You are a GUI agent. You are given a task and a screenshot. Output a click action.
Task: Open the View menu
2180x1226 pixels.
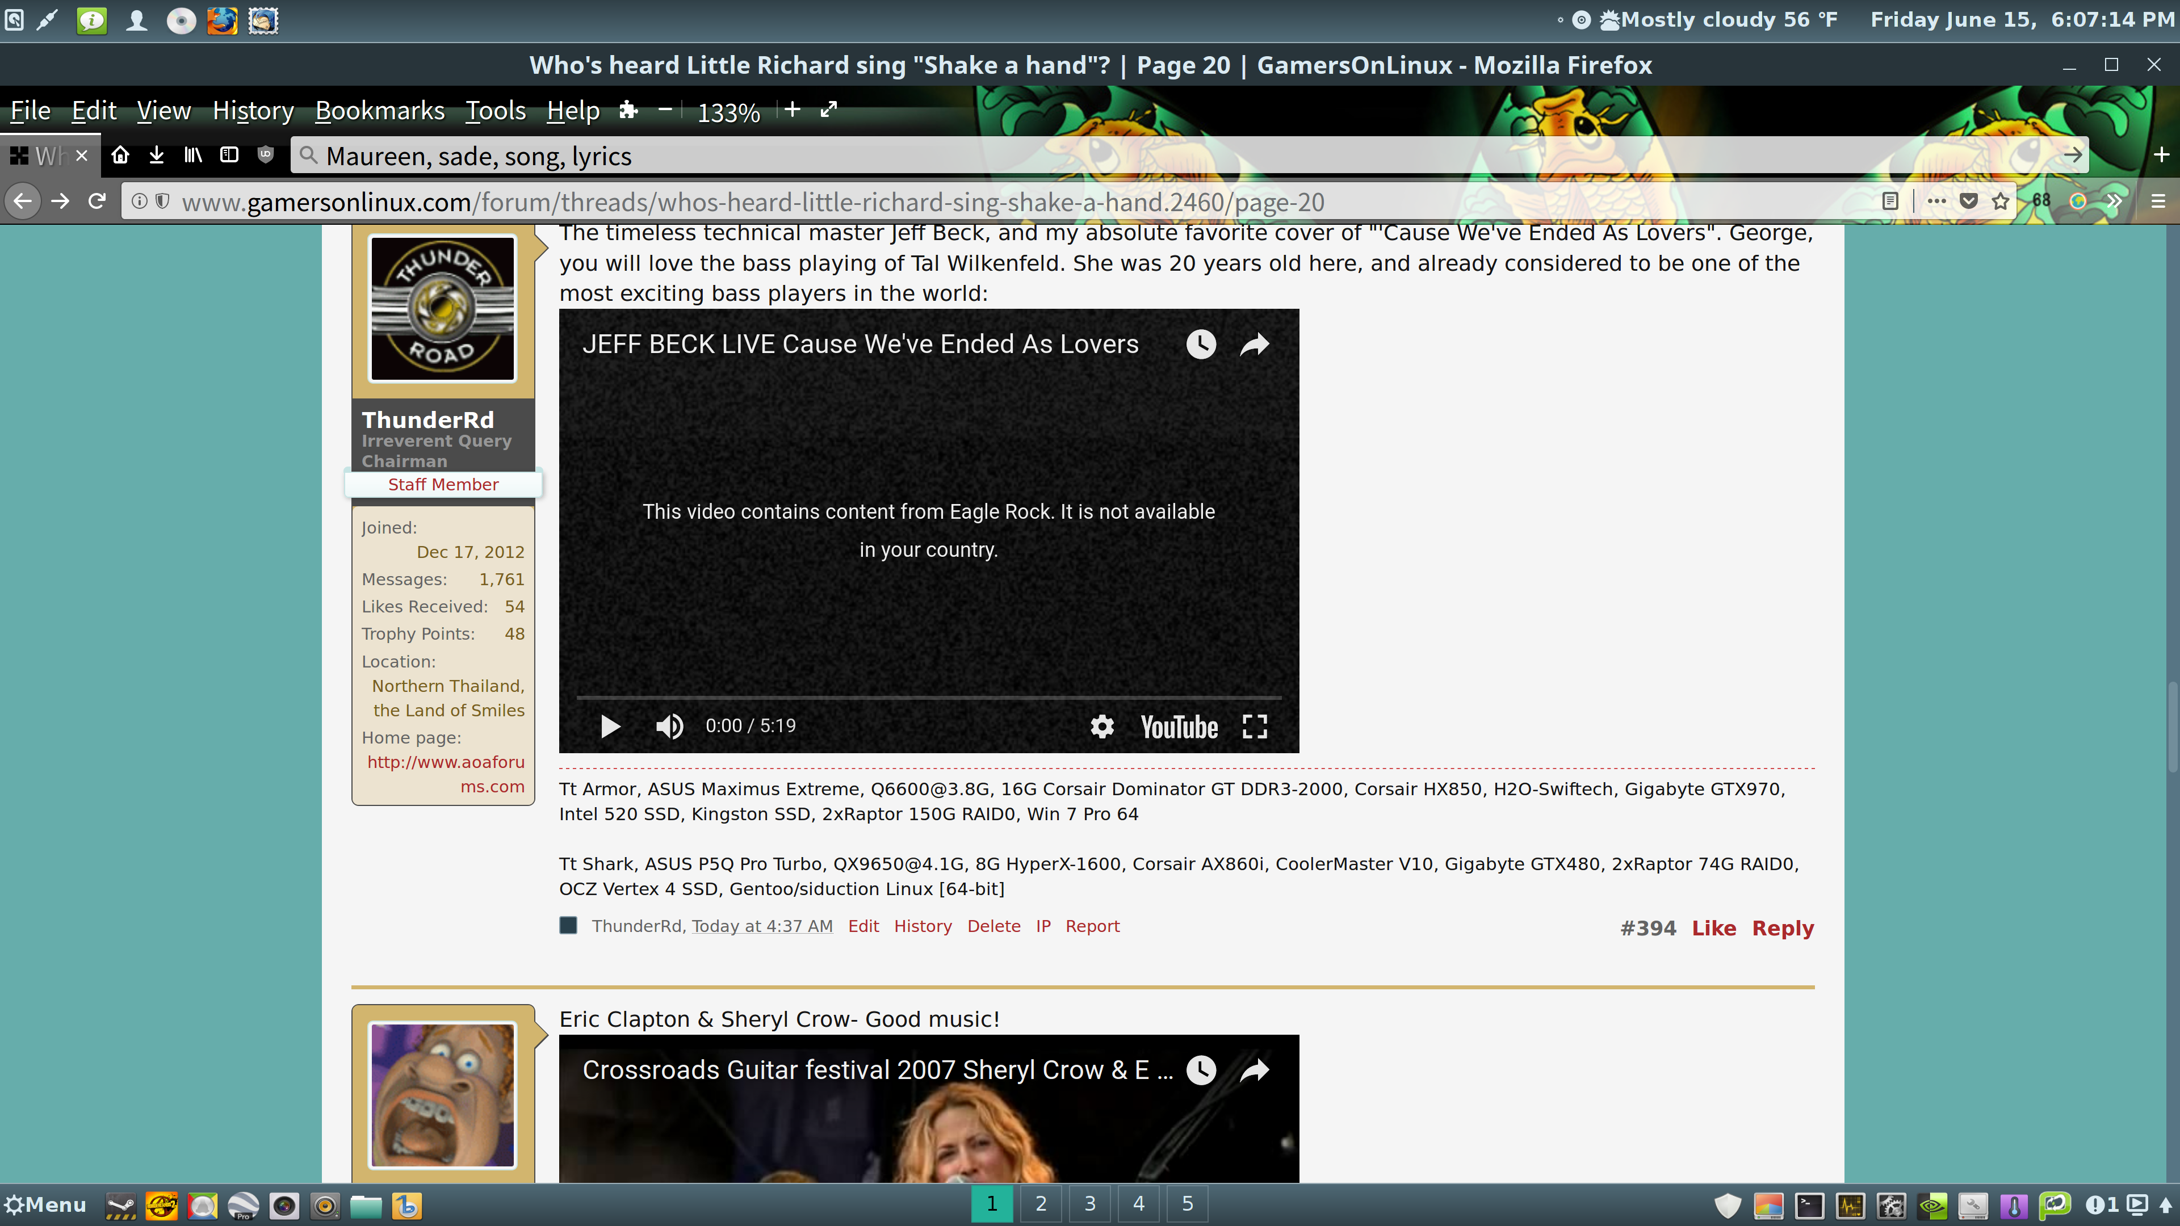click(164, 111)
